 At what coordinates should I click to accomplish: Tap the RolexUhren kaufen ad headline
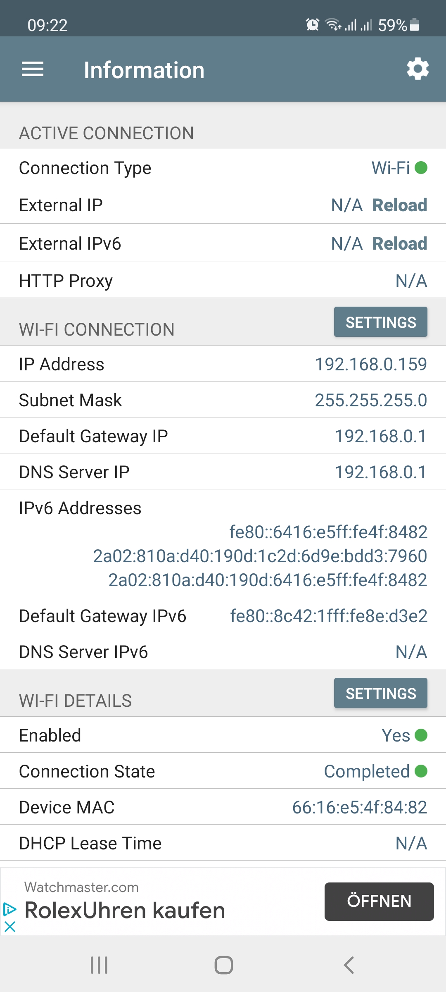[125, 911]
